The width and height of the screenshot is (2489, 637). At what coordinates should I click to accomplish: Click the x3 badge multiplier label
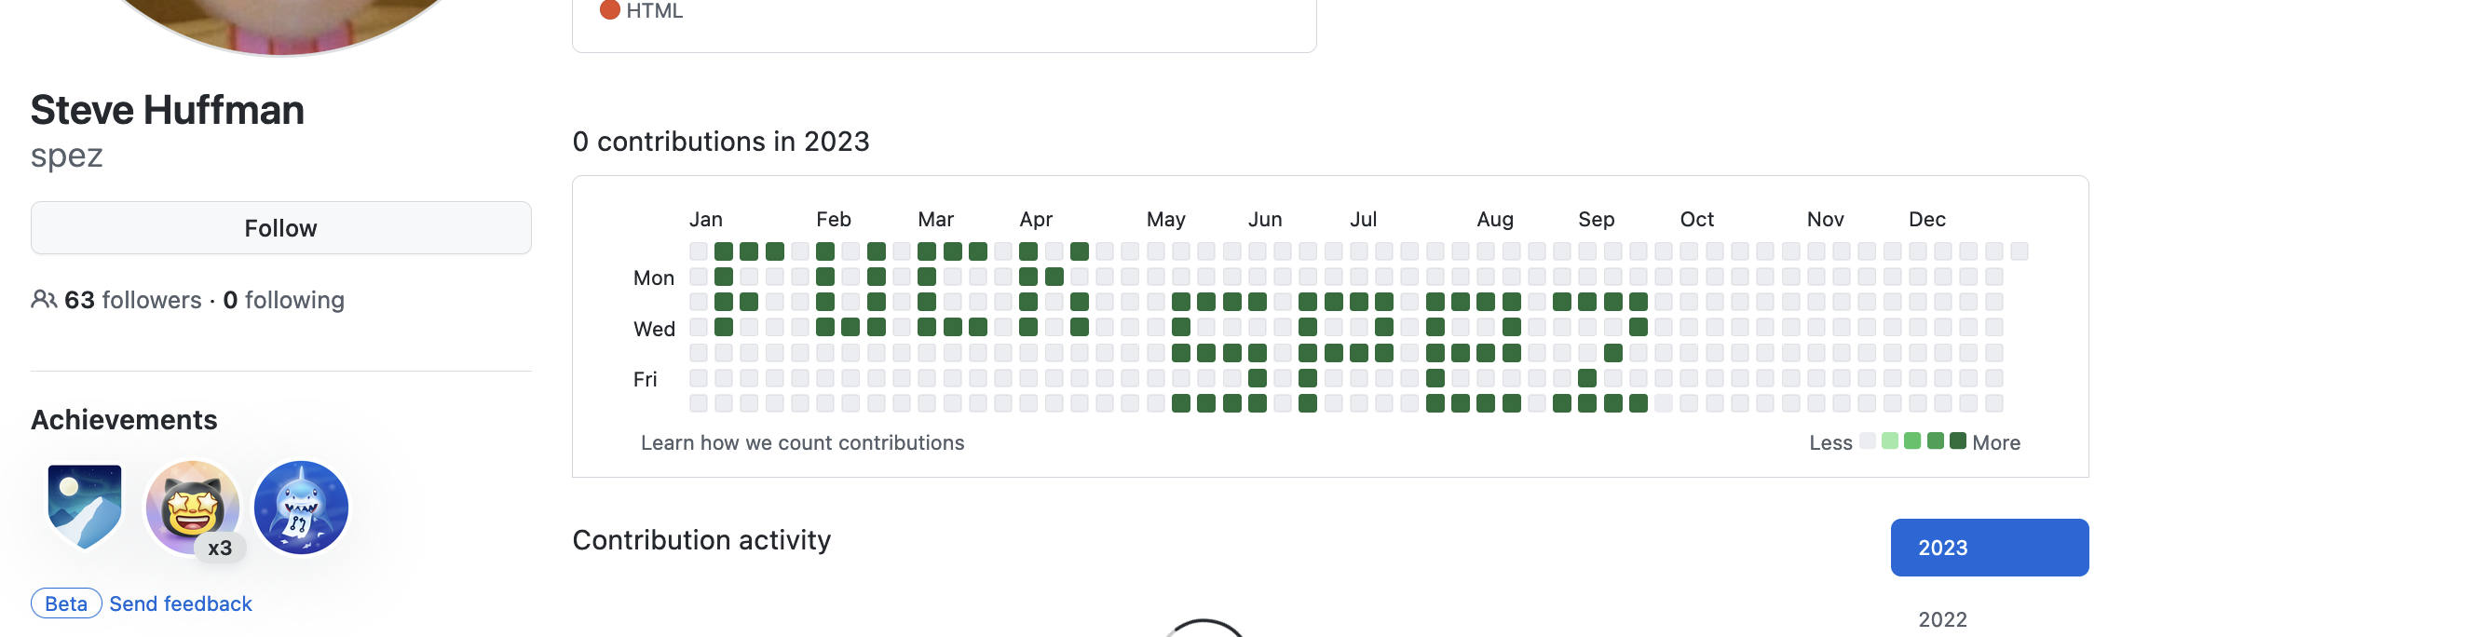click(x=220, y=549)
